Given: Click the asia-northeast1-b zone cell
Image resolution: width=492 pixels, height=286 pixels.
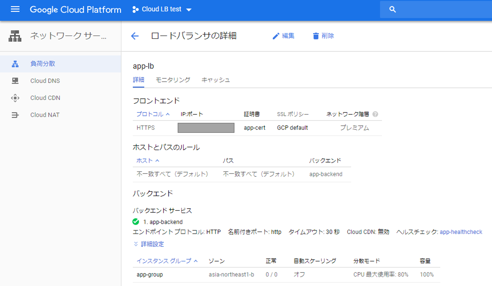Looking at the screenshot, I should [231, 274].
